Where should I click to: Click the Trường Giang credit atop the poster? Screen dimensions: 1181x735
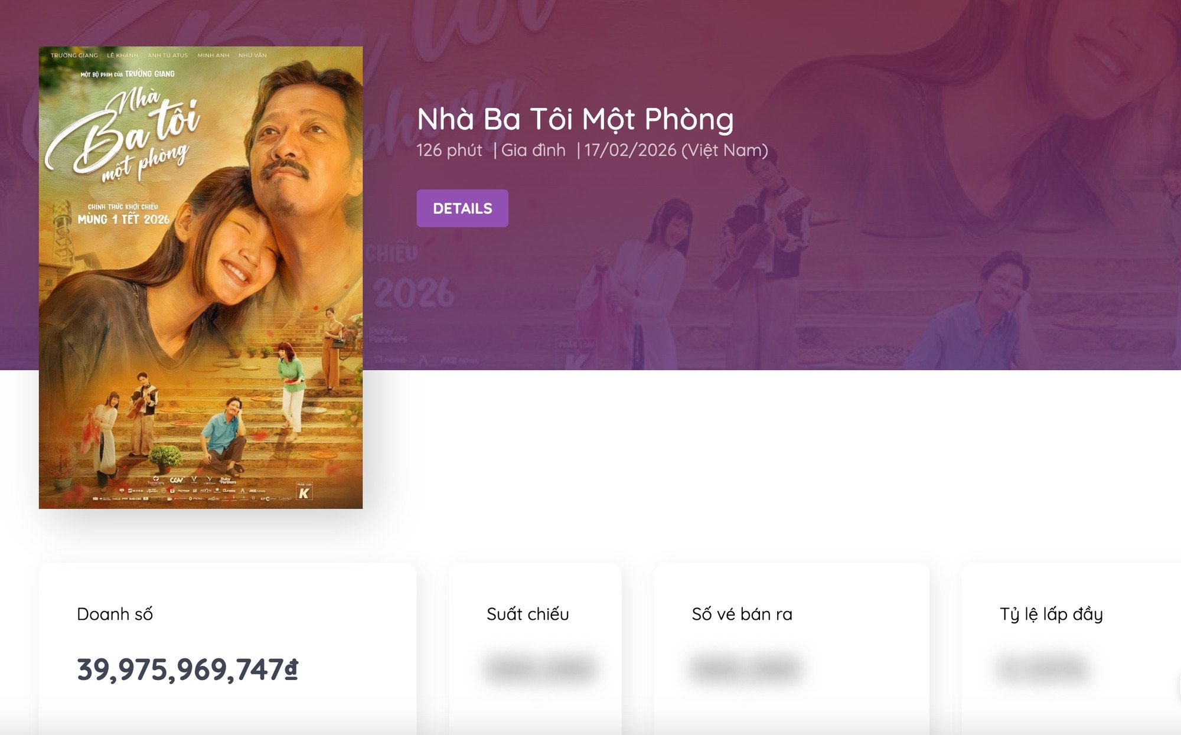tap(74, 55)
